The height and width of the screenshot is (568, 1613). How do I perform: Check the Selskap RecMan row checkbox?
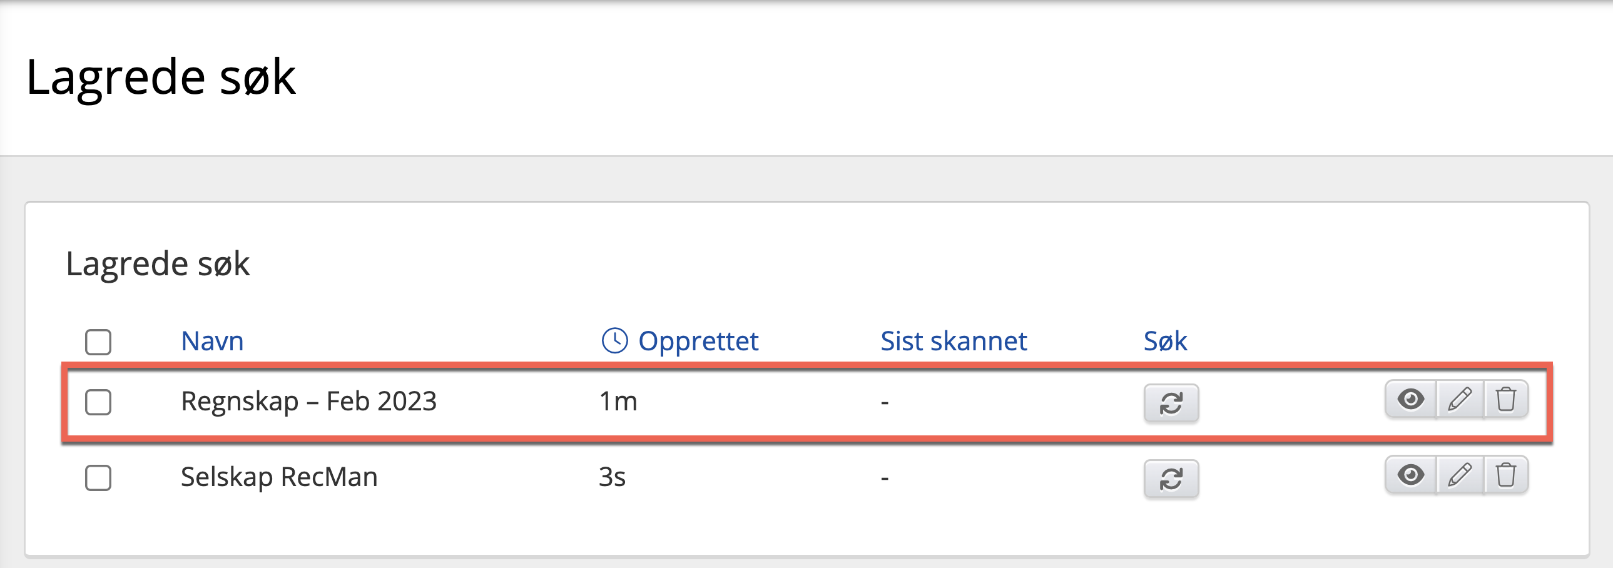point(98,478)
